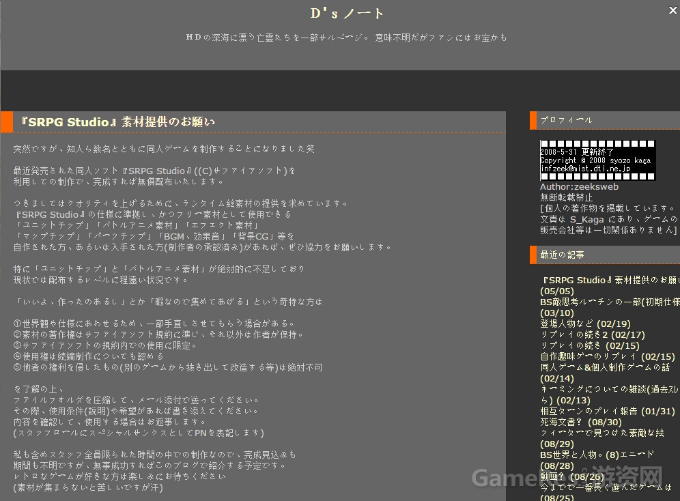Close the page with the X button
This screenshot has width=680, height=501.
point(672,10)
